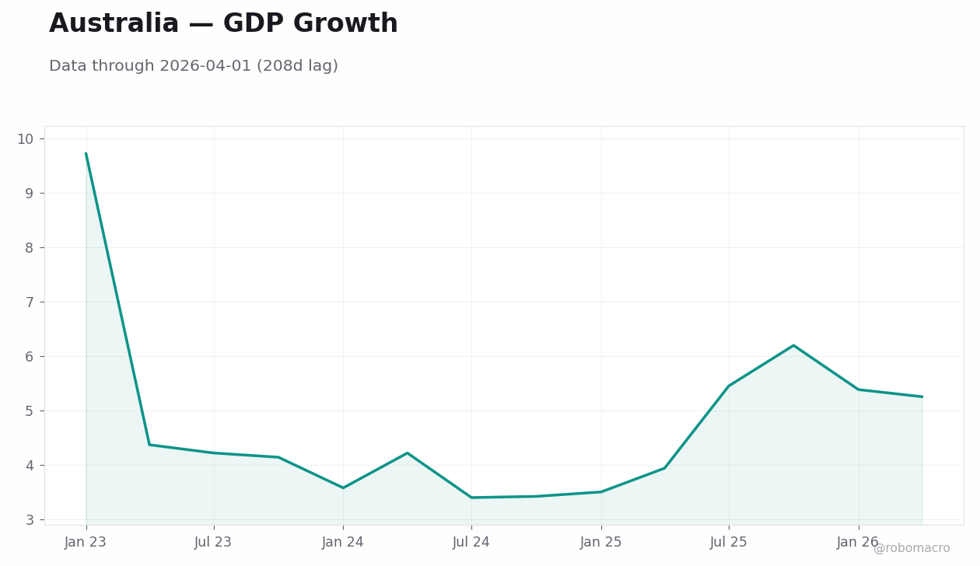The image size is (980, 566).
Task: Select the Jan 24 x-axis label
Action: pos(343,543)
